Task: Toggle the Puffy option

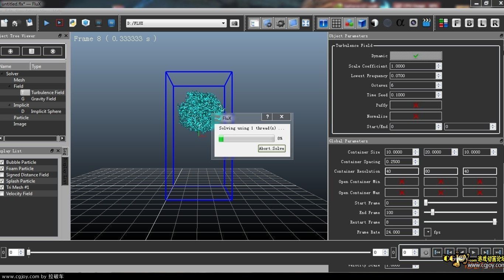Action: click(x=416, y=105)
